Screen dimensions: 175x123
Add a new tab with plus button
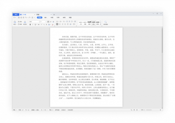point(54,15)
